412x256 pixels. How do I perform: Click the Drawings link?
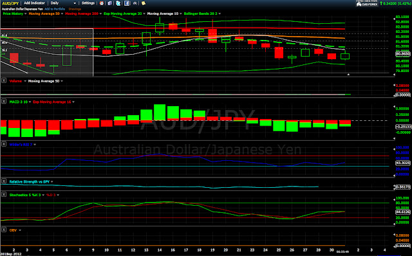[75, 9]
